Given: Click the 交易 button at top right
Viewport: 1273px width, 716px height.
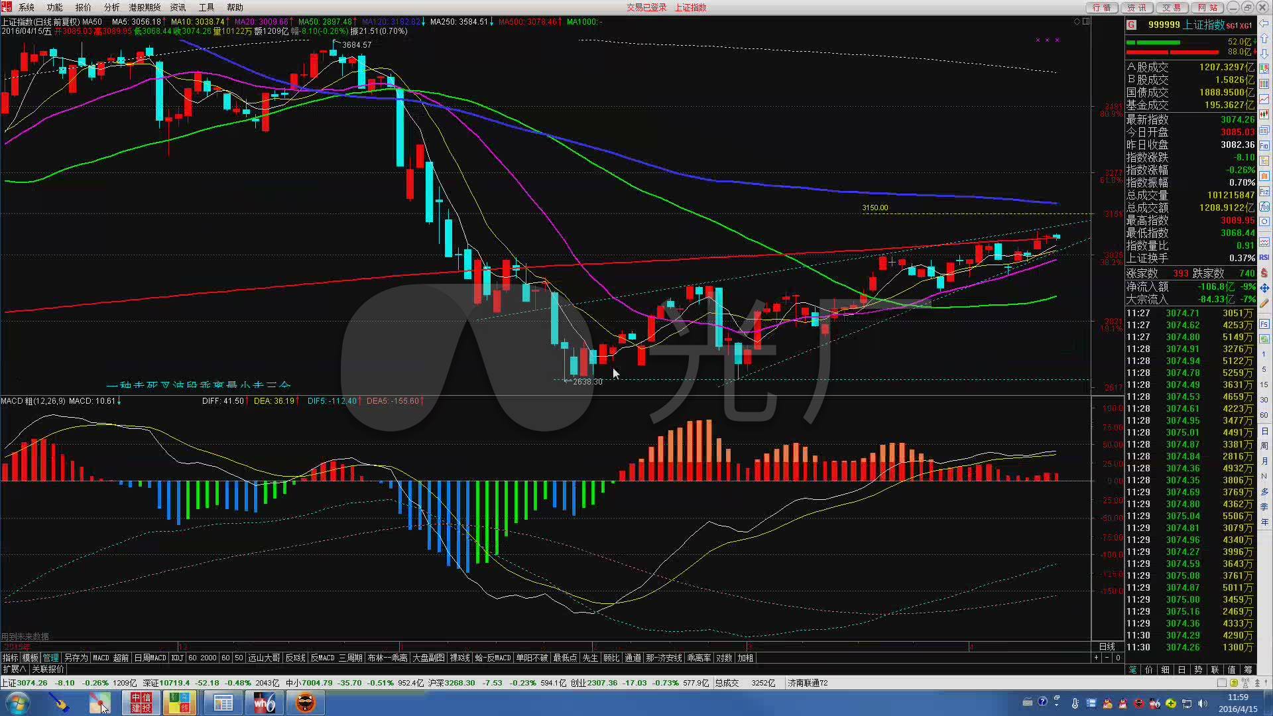Looking at the screenshot, I should pos(1172,7).
